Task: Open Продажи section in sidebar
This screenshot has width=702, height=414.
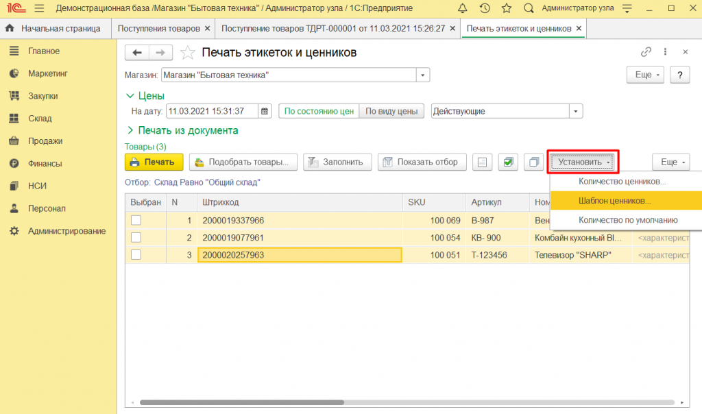Action: pyautogui.click(x=45, y=141)
